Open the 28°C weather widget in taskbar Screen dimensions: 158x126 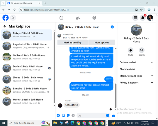116,123
